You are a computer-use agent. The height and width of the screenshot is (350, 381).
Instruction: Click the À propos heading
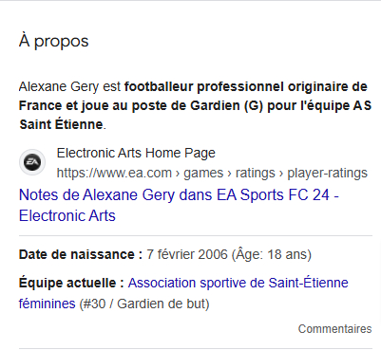pyautogui.click(x=54, y=41)
